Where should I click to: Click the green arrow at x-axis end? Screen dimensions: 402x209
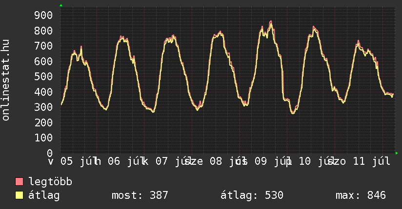pos(397,153)
